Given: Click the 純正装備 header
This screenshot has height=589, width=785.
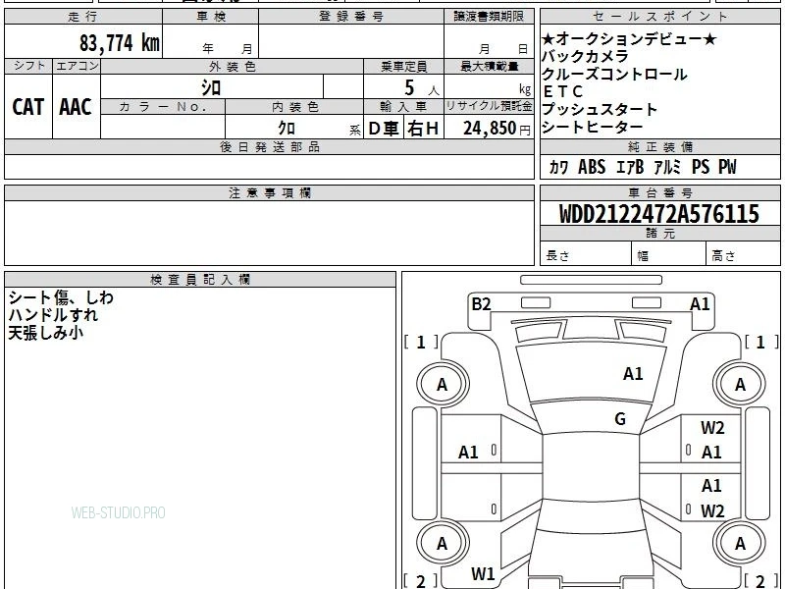Looking at the screenshot, I should [659, 146].
